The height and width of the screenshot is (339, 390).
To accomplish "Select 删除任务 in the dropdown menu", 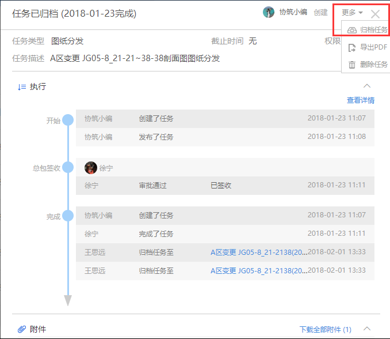I will point(368,65).
